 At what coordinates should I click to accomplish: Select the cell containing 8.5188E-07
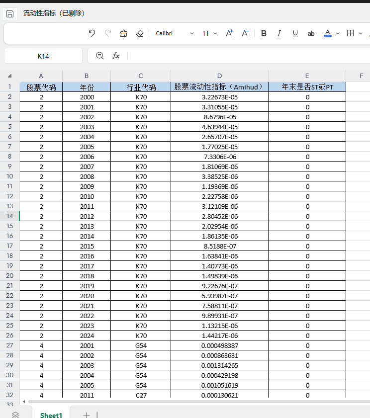click(219, 246)
